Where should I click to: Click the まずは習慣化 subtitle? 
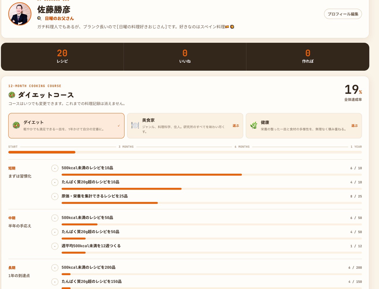[20, 176]
